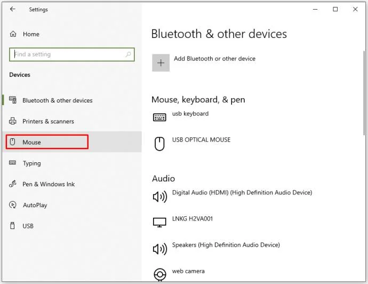Screen dimensions: 368x284
Task: Click the web camera icon
Action: point(159,274)
